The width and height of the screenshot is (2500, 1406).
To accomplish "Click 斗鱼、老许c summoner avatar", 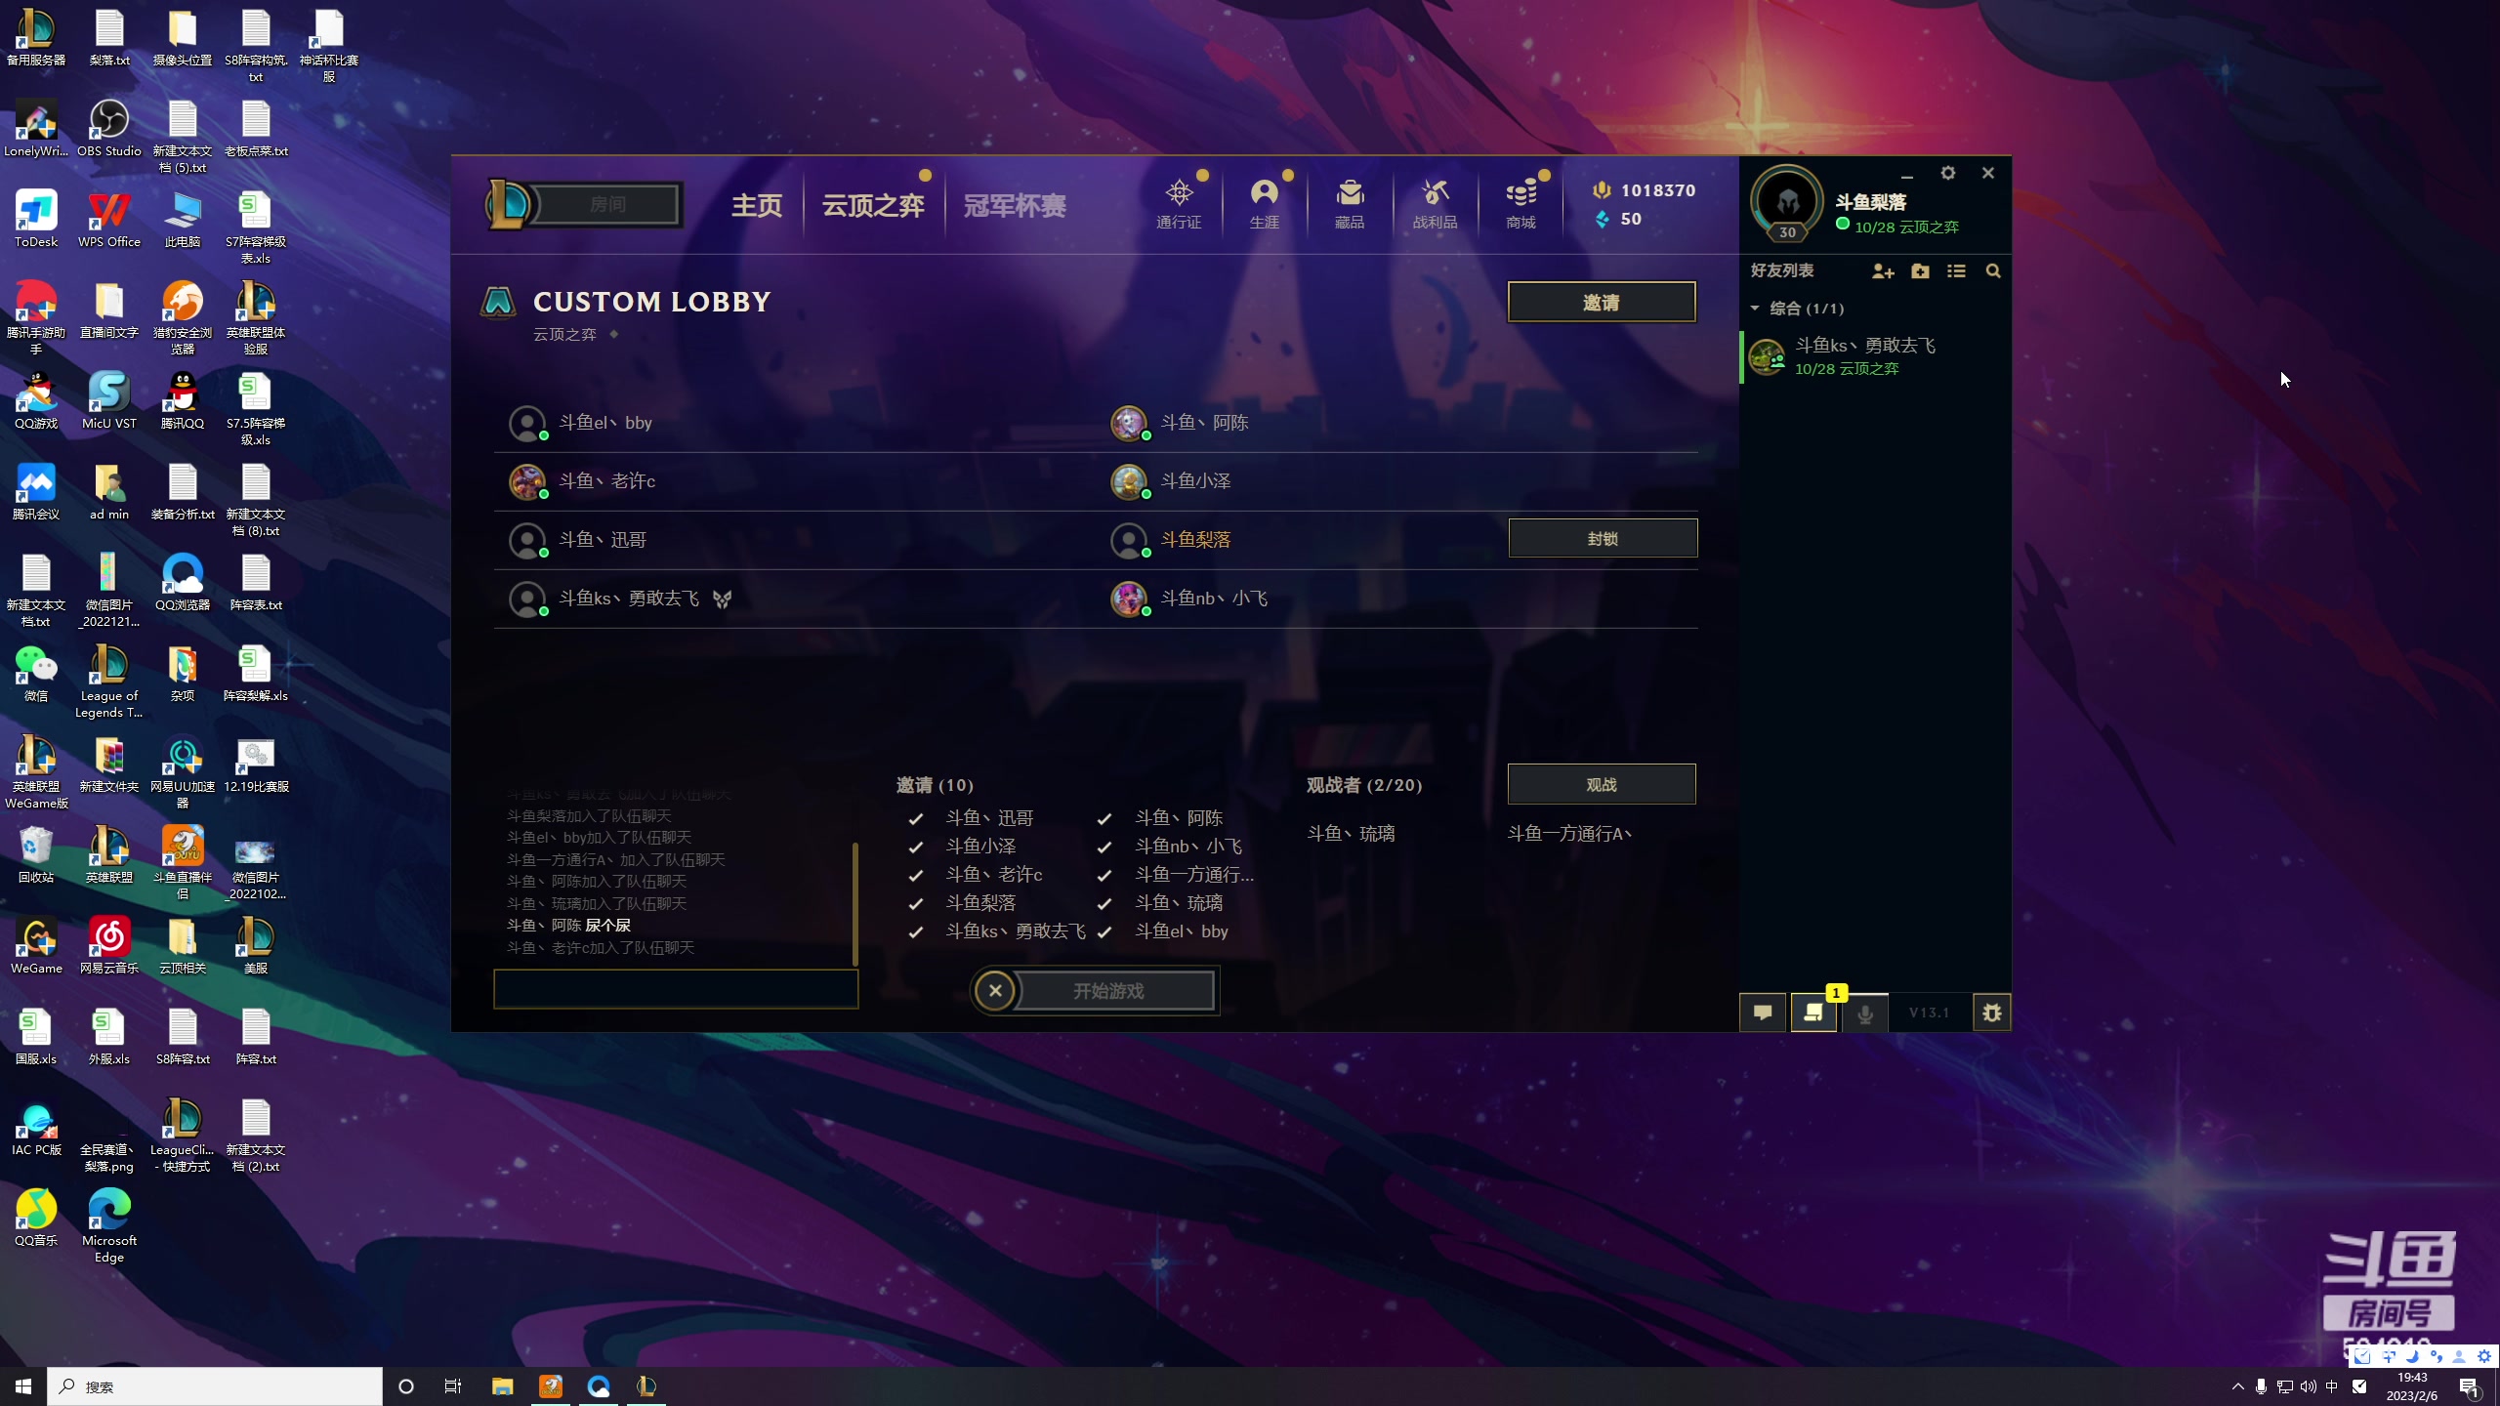I will pos(527,480).
